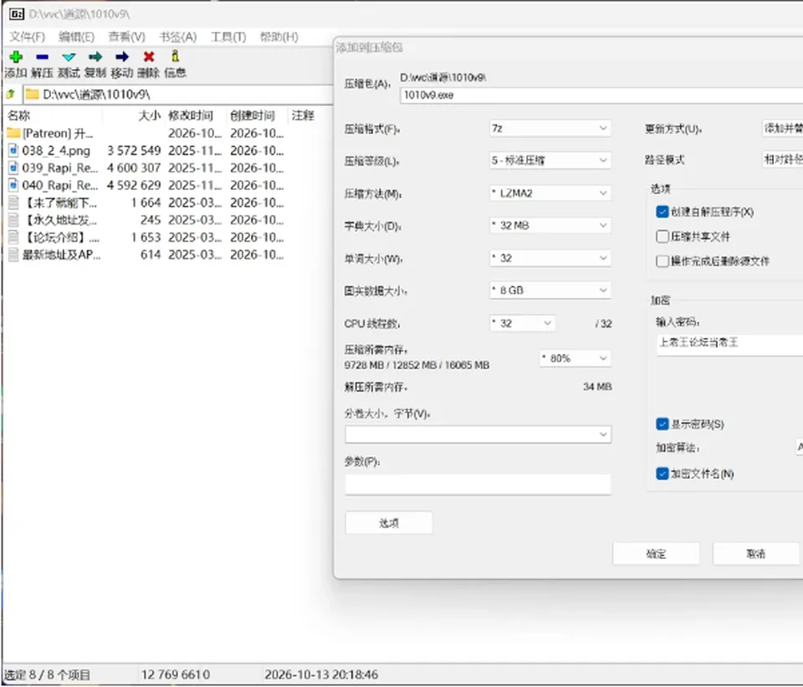Screen dimensions: 803x687
Task: Click the blue minus Extract (解压) icon
Action: (43, 56)
